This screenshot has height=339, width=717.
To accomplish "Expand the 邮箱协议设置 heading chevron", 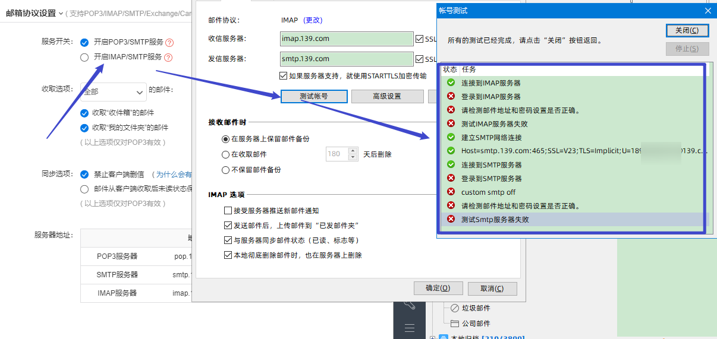I will (61, 14).
